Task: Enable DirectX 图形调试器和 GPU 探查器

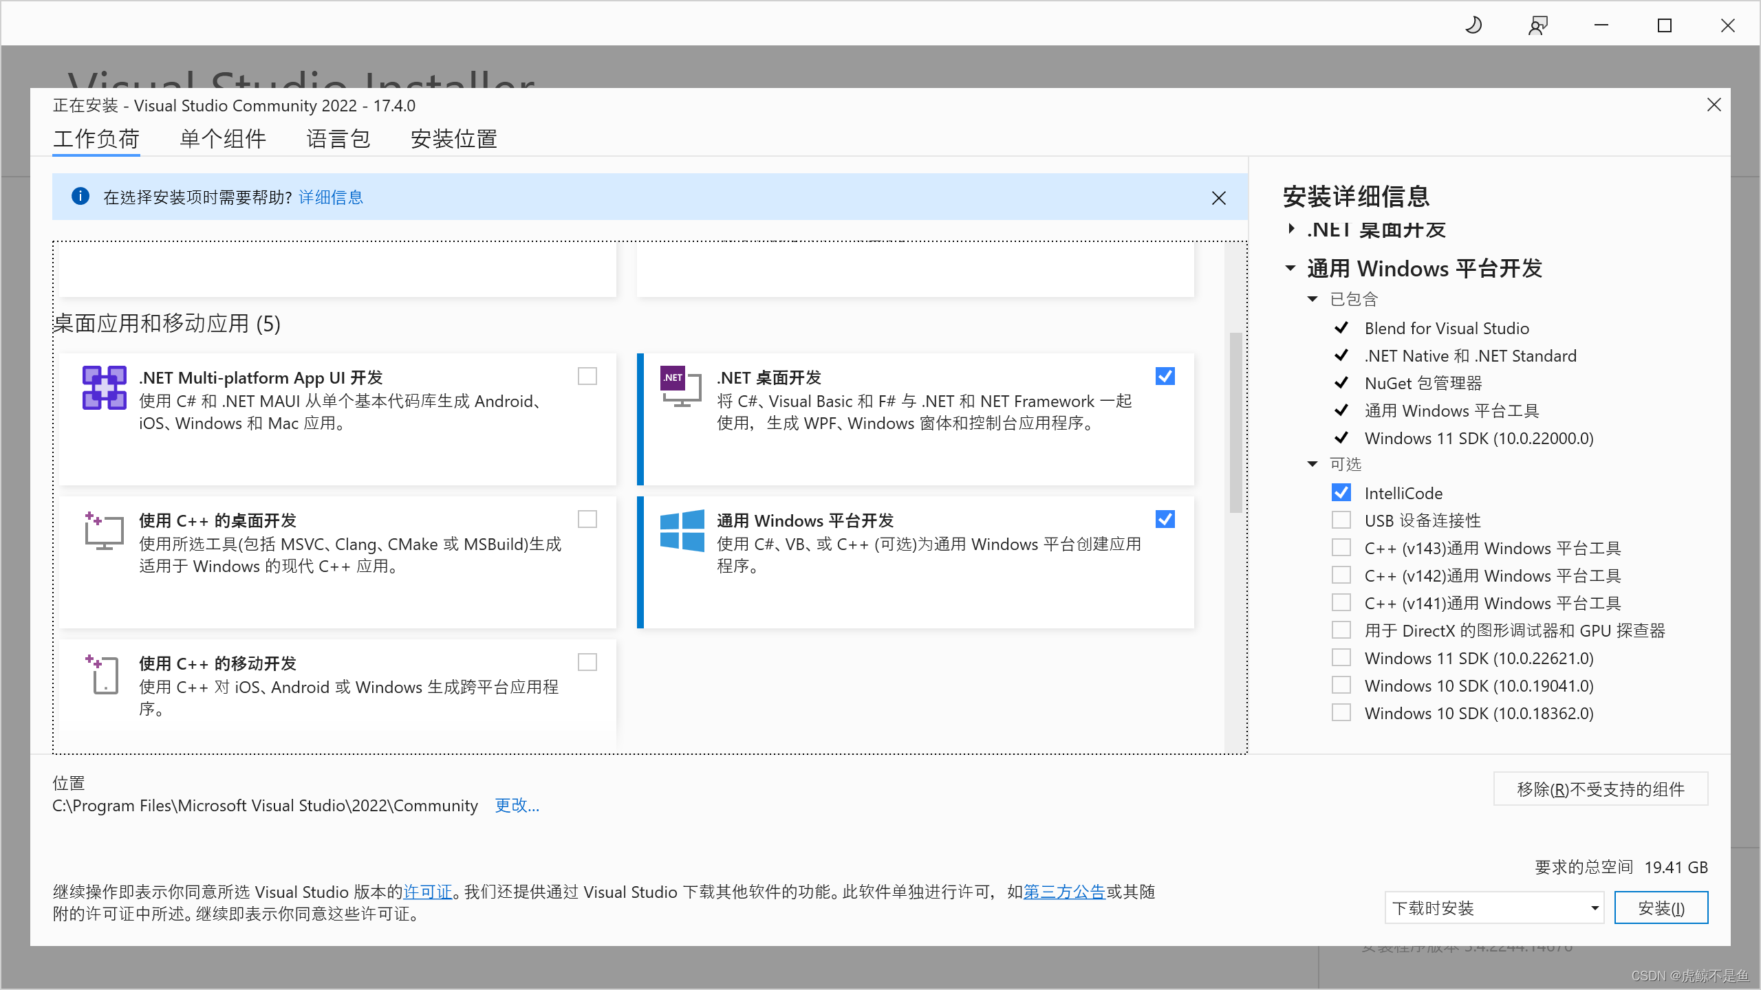Action: coord(1341,630)
